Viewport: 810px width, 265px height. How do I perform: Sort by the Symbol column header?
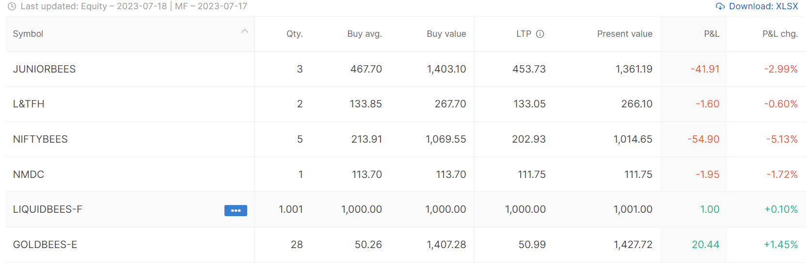28,34
